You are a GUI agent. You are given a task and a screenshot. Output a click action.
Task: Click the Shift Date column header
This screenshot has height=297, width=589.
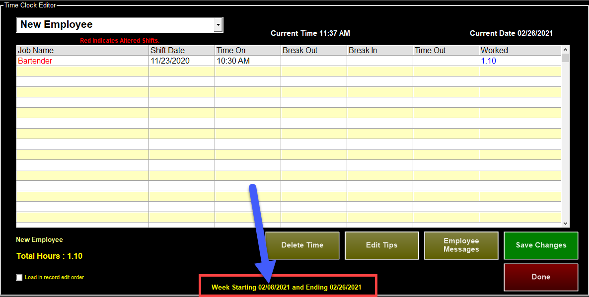click(x=182, y=51)
